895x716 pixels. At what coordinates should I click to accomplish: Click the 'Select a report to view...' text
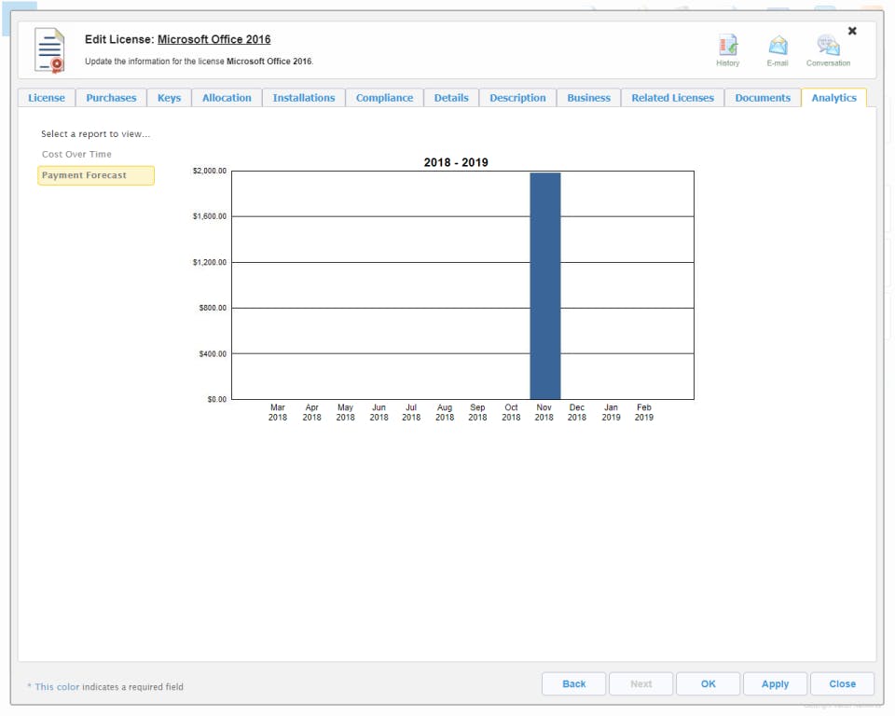tap(95, 133)
